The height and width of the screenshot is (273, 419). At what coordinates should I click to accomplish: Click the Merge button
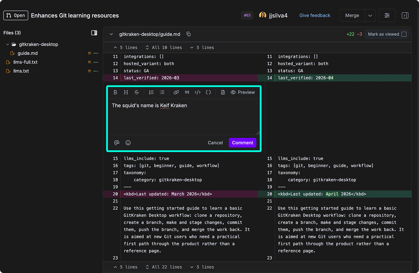[x=352, y=15]
